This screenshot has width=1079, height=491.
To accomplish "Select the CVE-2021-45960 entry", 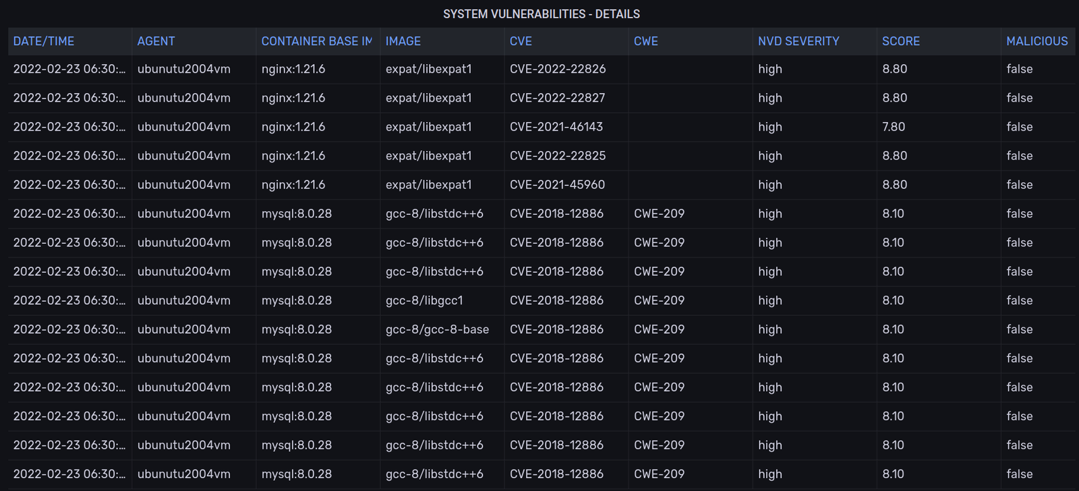I will point(557,185).
